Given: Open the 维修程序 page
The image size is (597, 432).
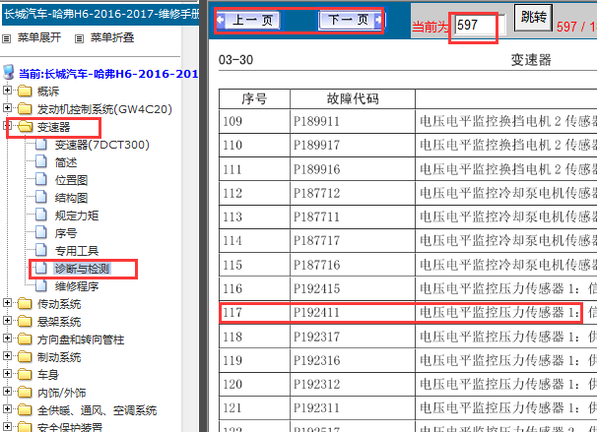Looking at the screenshot, I should (77, 286).
